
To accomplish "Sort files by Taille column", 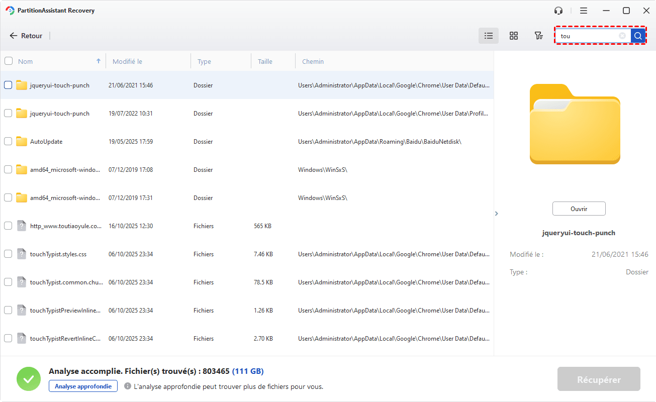I will [265, 62].
